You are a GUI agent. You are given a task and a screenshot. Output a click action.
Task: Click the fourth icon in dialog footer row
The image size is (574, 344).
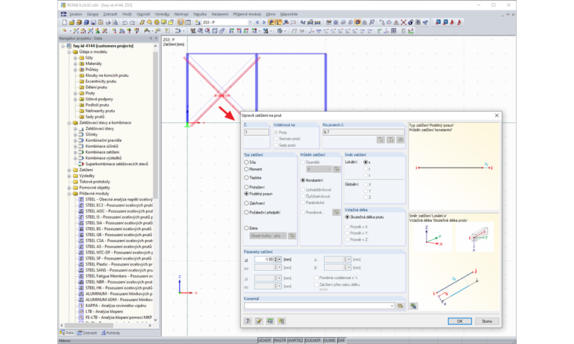click(281, 321)
